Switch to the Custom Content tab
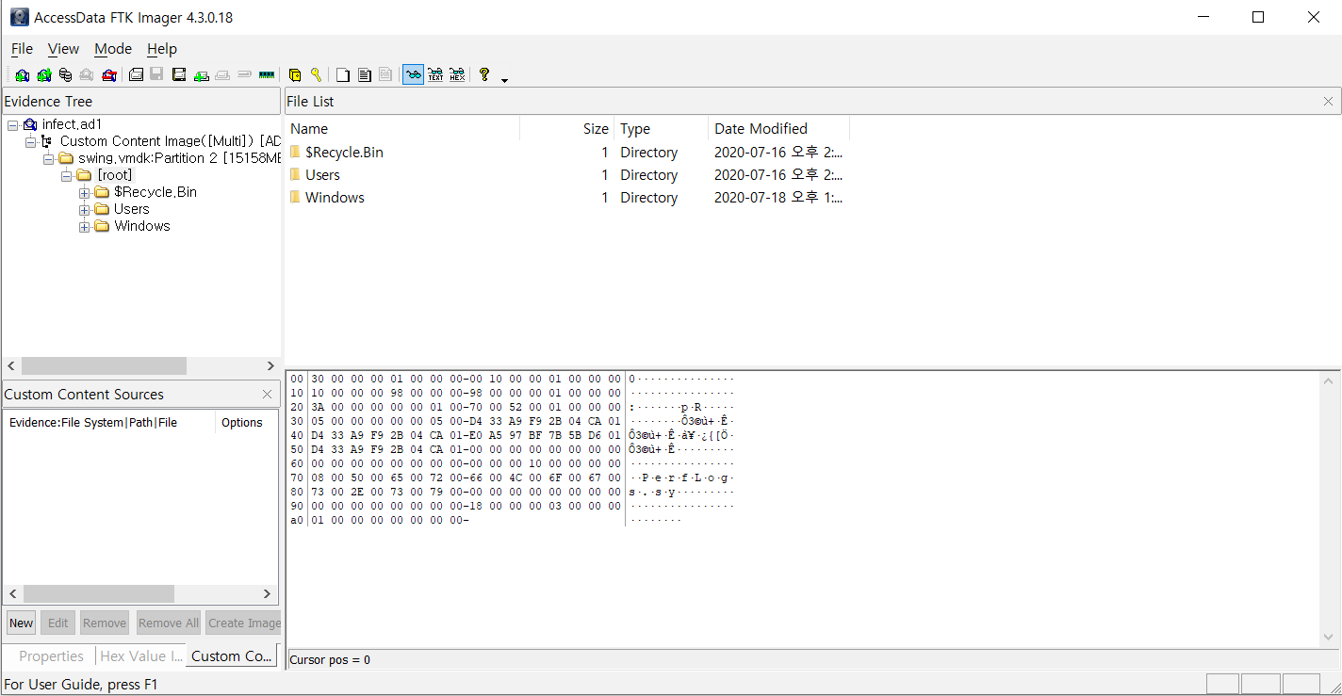Viewport: 1342px width, 696px height. click(231, 656)
